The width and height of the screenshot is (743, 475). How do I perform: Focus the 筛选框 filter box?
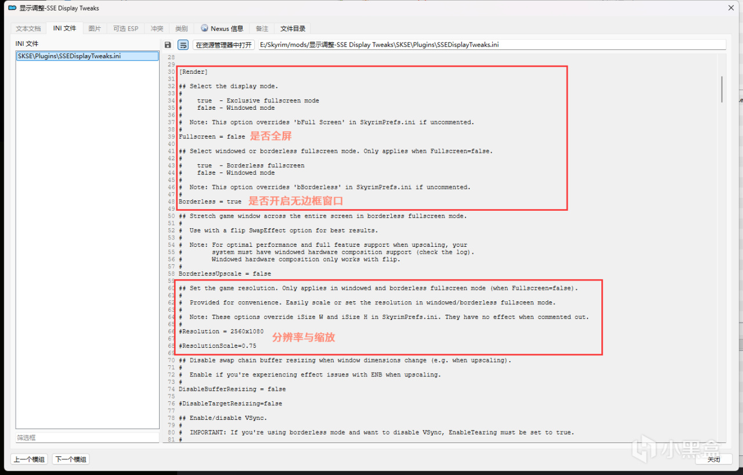(87, 438)
